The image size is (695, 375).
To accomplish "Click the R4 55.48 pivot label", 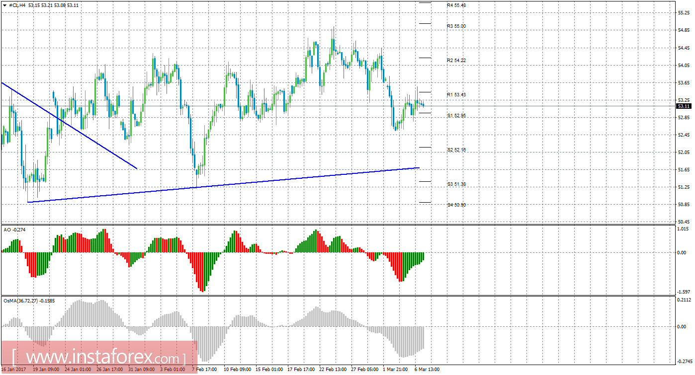I will 456,5.
